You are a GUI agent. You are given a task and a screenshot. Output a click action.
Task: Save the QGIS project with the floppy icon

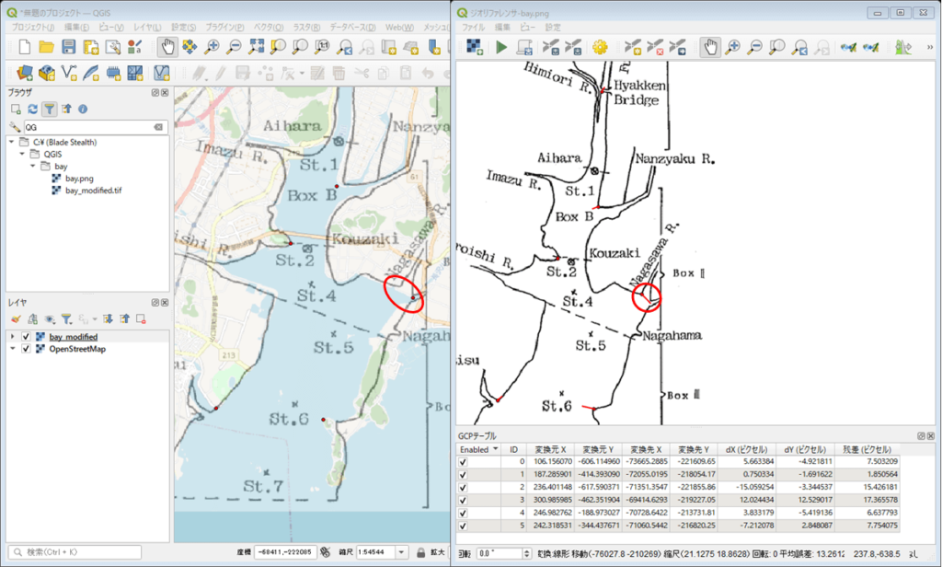pos(69,46)
